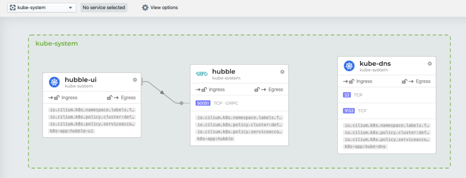Open kube-dns card settings gear

click(x=430, y=64)
